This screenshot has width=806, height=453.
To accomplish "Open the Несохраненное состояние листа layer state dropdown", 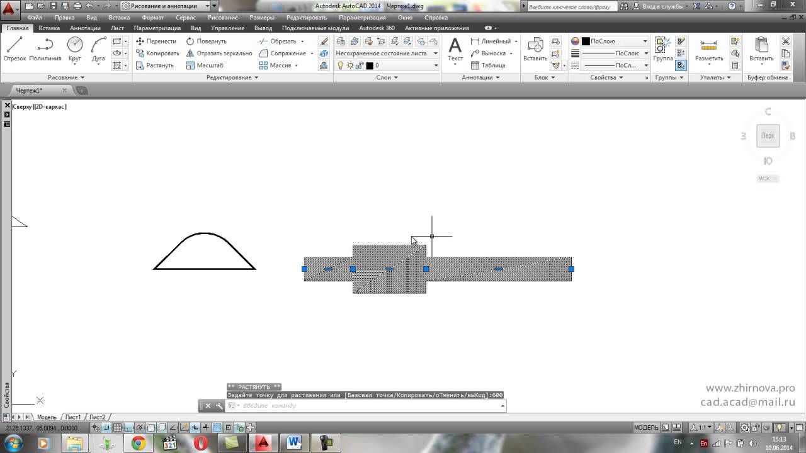I will [x=387, y=53].
